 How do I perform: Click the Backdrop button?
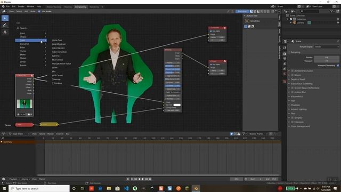pyautogui.click(x=242, y=11)
